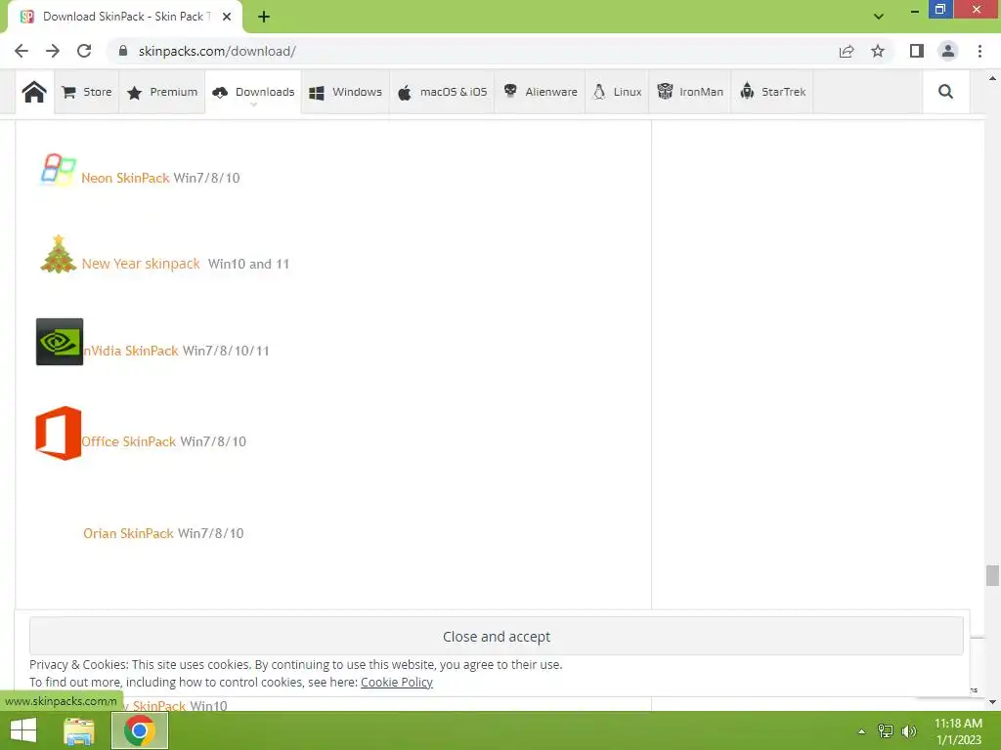Open the Cookie Policy link
Screen dimensions: 1001x750
pyautogui.click(x=397, y=682)
